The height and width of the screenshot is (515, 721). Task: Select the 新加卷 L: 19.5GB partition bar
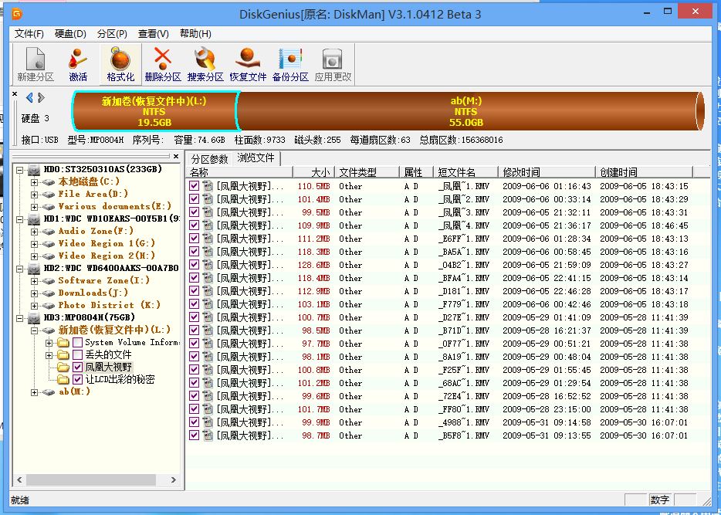click(155, 111)
